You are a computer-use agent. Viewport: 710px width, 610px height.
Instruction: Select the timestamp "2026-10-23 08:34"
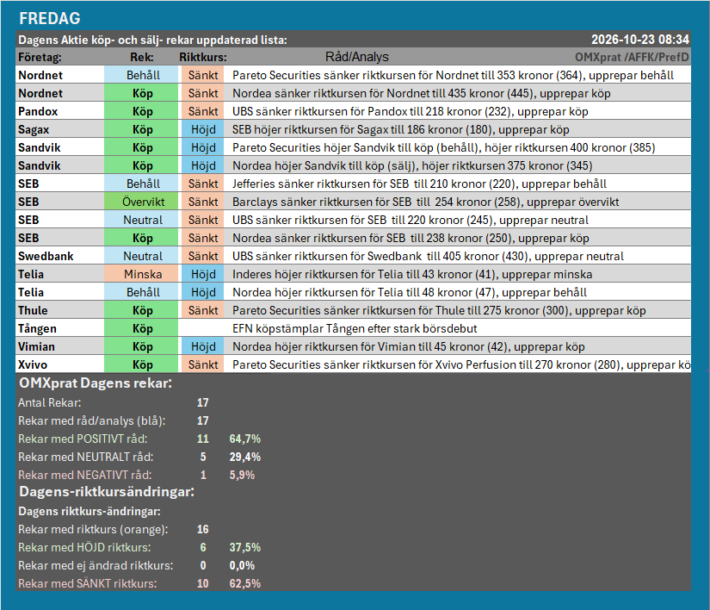click(640, 40)
